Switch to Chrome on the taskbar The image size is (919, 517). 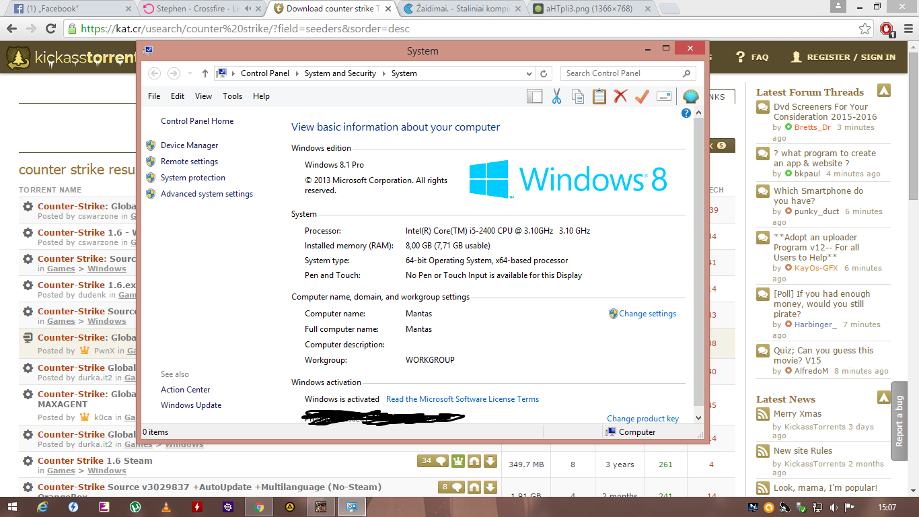click(259, 507)
